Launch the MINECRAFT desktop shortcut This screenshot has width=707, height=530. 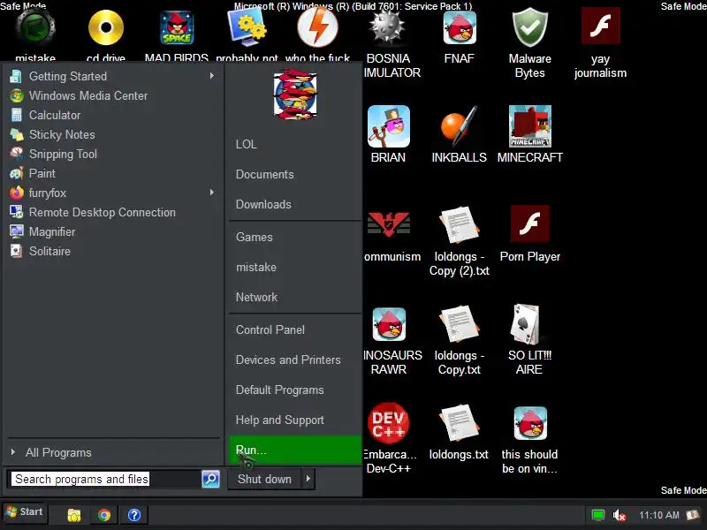tap(529, 126)
